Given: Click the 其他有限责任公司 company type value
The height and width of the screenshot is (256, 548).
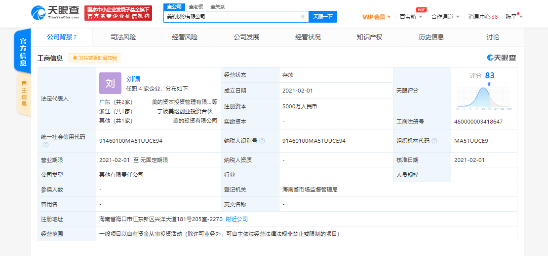Looking at the screenshot, I should tap(121, 174).
